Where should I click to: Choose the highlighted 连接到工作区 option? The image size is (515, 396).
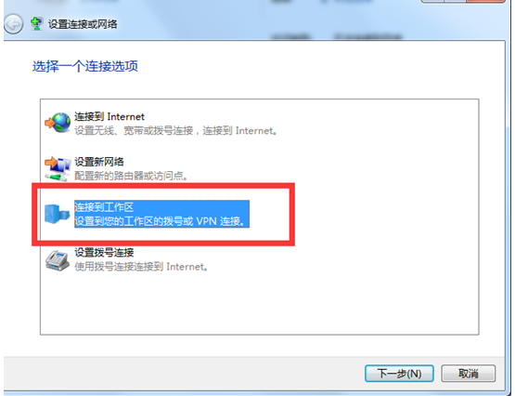pyautogui.click(x=161, y=214)
